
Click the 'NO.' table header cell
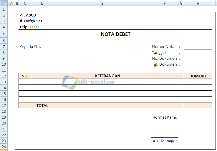point(25,76)
